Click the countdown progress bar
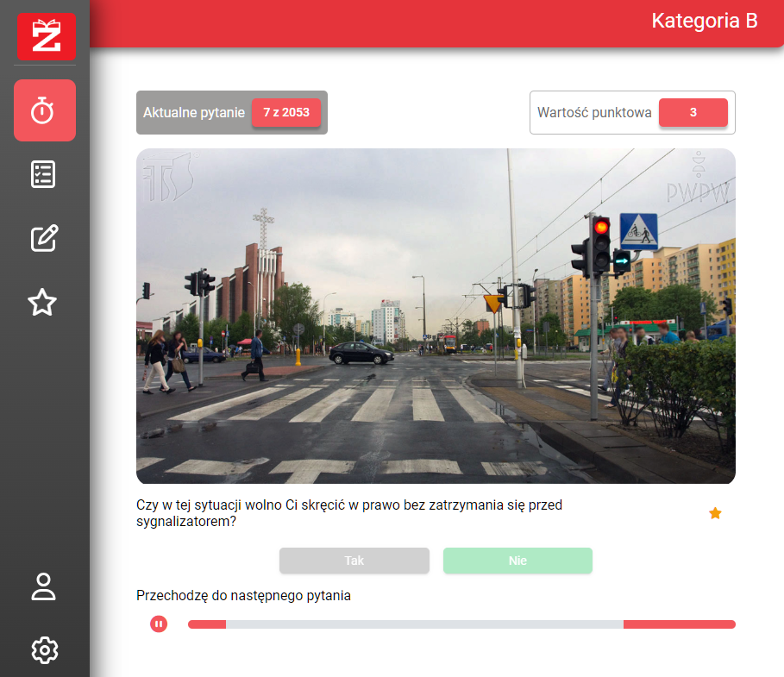784x677 pixels. coord(461,624)
